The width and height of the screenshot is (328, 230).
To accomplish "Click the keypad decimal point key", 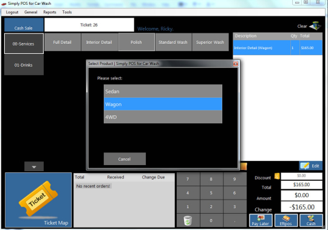I will click(234, 221).
